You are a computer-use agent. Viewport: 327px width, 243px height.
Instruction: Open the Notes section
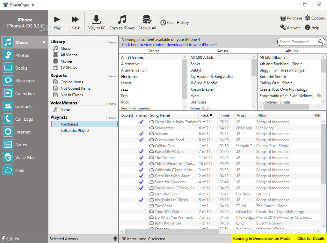tap(24, 145)
